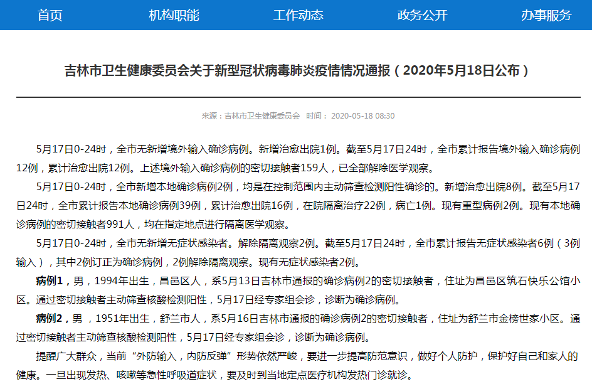
Task: Open the 机构职能 navigation item
Action: (174, 15)
